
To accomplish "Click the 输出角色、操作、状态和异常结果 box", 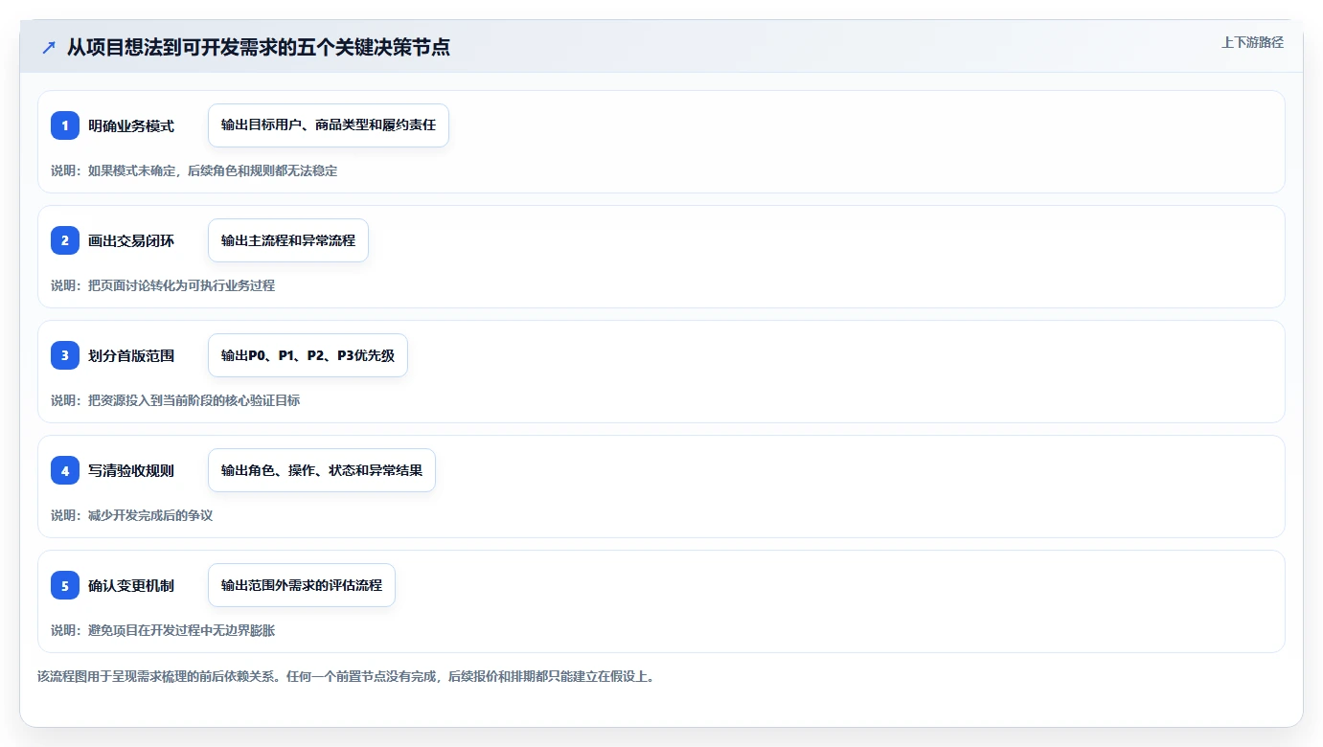I will (322, 470).
